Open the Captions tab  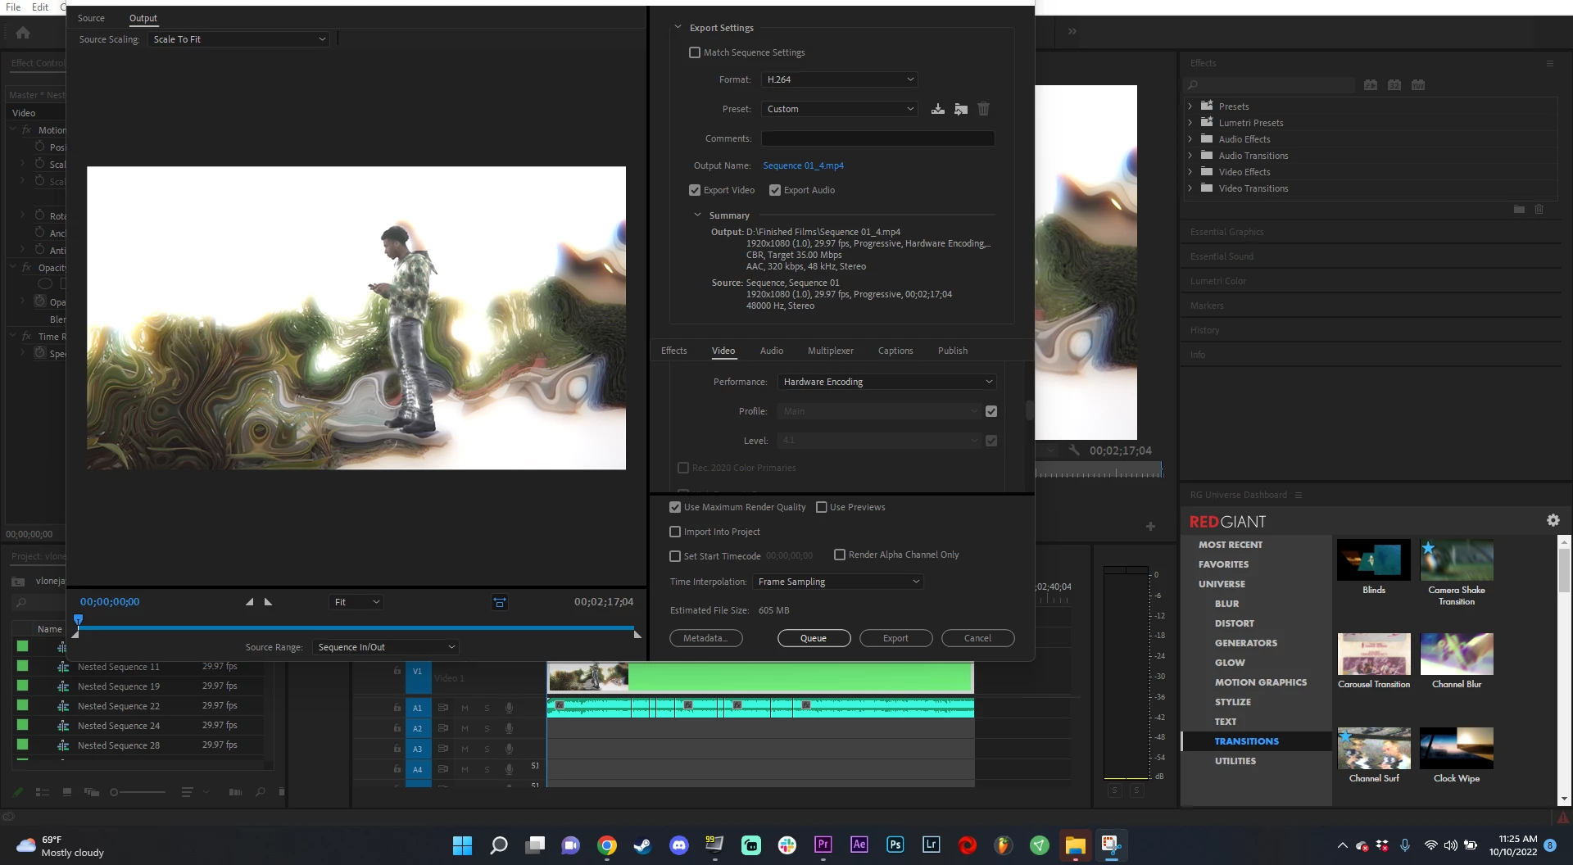[895, 351]
